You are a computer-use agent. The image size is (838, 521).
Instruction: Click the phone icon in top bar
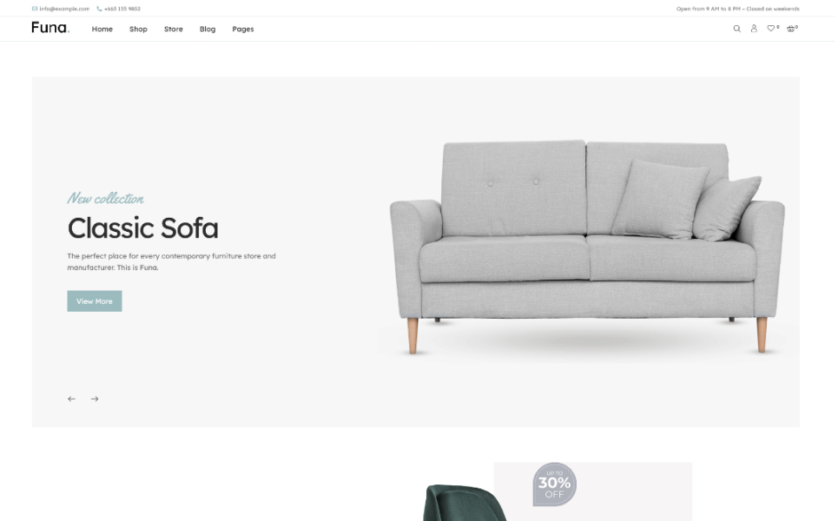tap(99, 9)
